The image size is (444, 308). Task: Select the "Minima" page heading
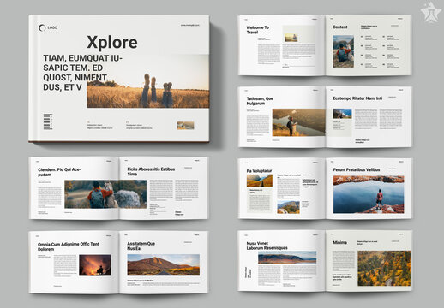(x=340, y=242)
